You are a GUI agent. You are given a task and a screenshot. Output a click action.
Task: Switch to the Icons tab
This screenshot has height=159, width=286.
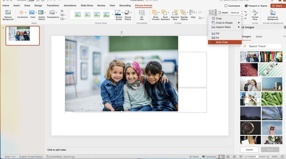click(x=259, y=37)
